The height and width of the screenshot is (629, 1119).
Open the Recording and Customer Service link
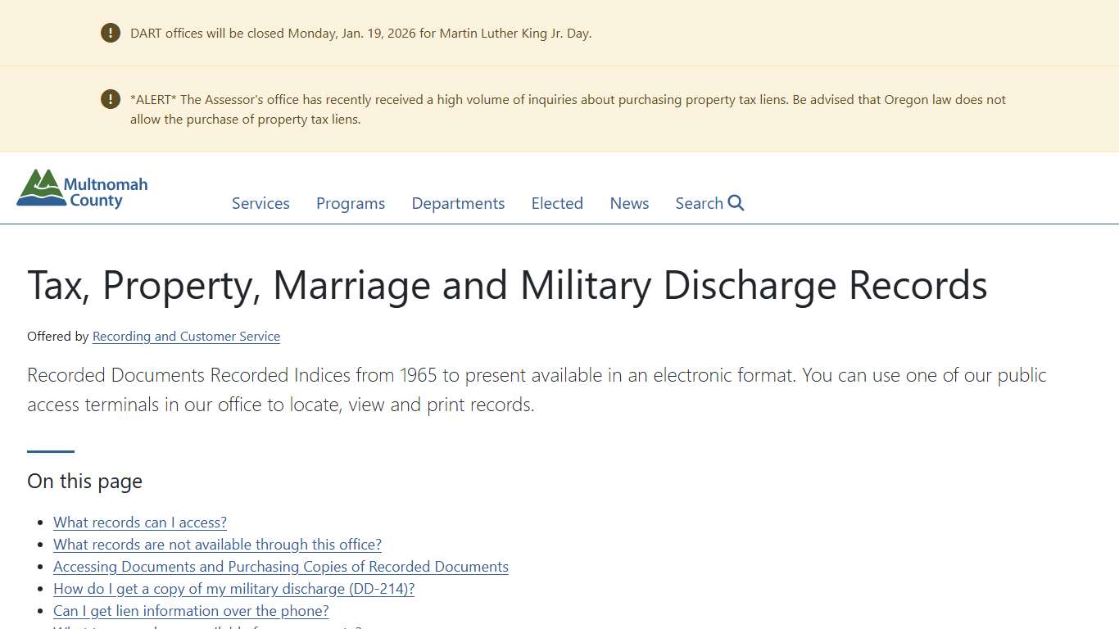click(186, 337)
